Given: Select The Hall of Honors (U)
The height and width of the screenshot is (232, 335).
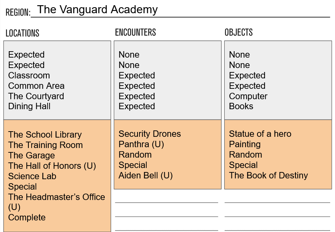Looking at the screenshot, I should [52, 166].
